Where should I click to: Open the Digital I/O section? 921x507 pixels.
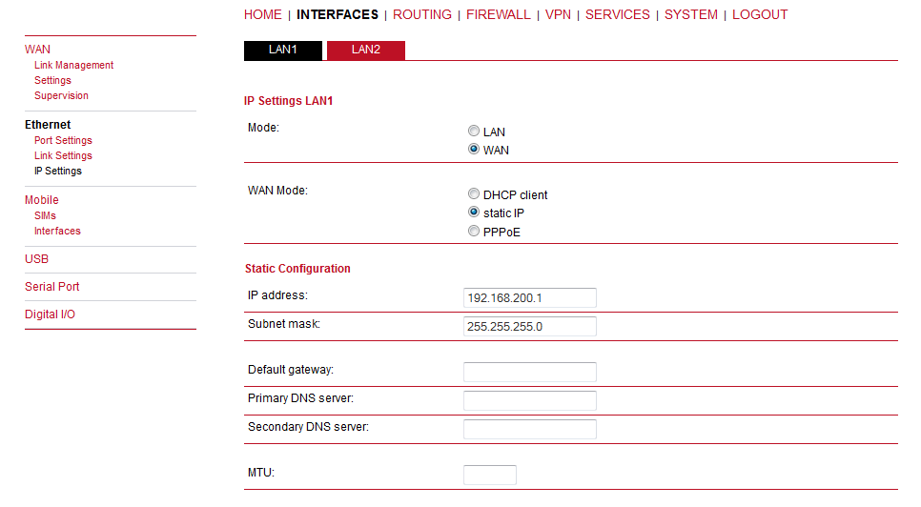pos(50,314)
